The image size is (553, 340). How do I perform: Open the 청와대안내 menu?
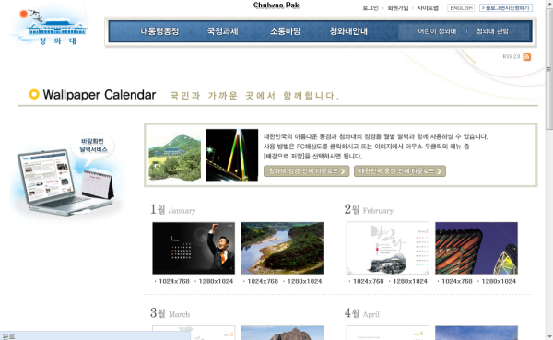pyautogui.click(x=348, y=31)
